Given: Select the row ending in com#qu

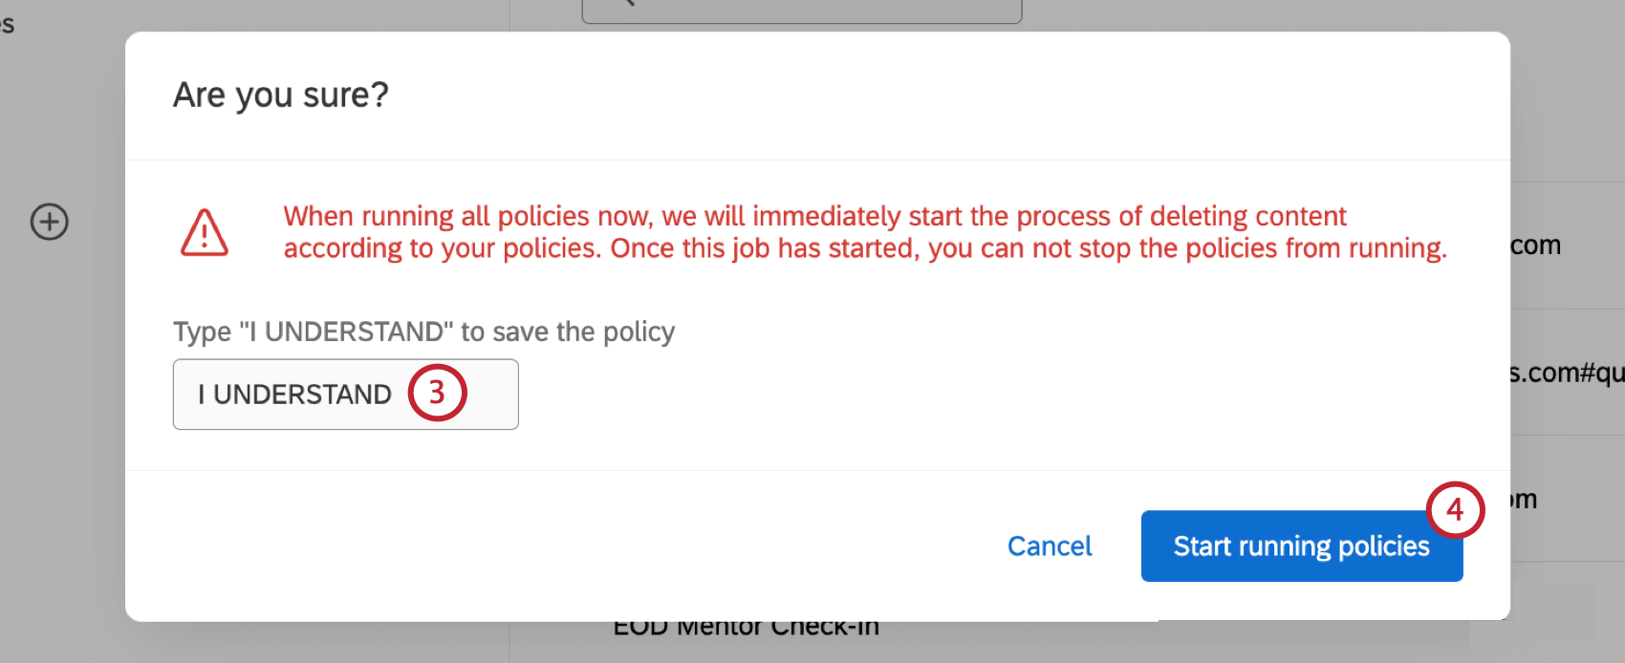Looking at the screenshot, I should pyautogui.click(x=1568, y=374).
